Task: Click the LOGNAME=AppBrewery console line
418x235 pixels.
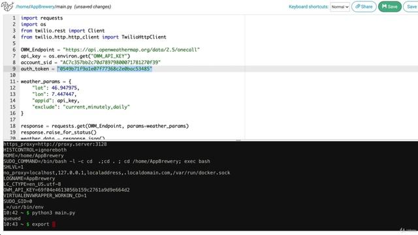Action: pyautogui.click(x=29, y=178)
